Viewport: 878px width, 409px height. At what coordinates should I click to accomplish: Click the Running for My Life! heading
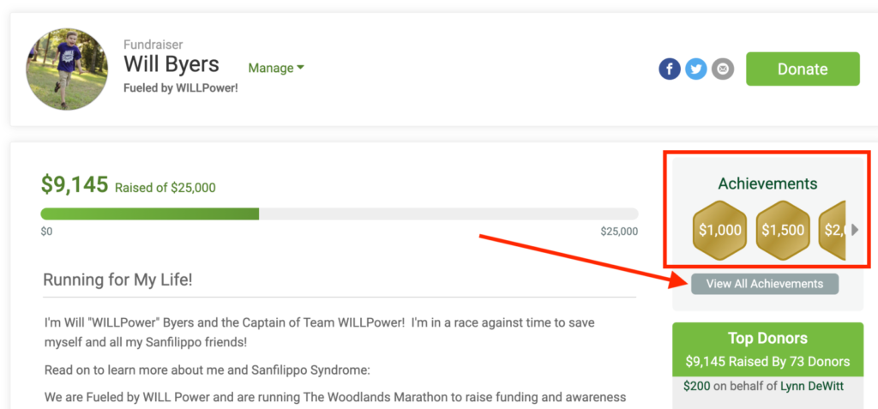pyautogui.click(x=117, y=280)
